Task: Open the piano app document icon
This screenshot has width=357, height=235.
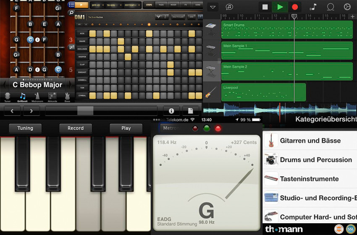Action: pyautogui.click(x=190, y=111)
